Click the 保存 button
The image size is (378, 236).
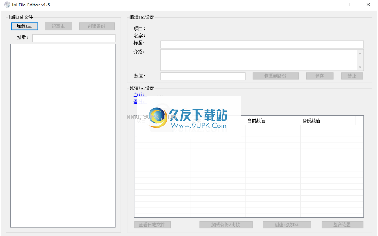coord(320,76)
